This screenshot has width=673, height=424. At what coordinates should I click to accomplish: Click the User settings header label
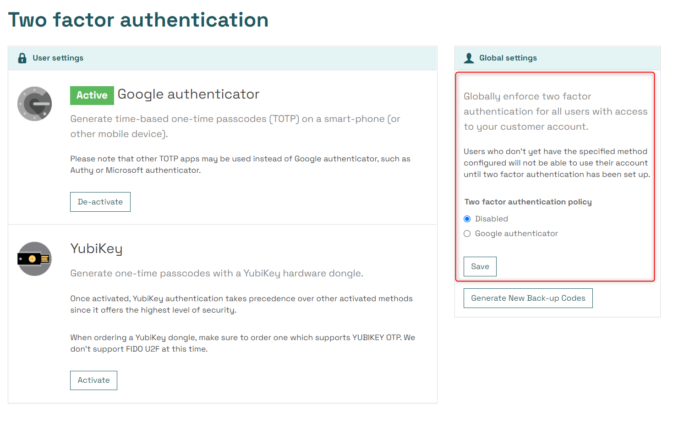pos(58,58)
